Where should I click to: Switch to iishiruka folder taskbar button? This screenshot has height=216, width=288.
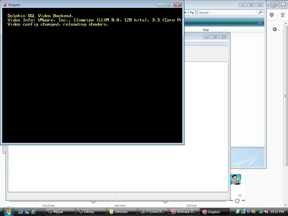[x=122, y=212]
